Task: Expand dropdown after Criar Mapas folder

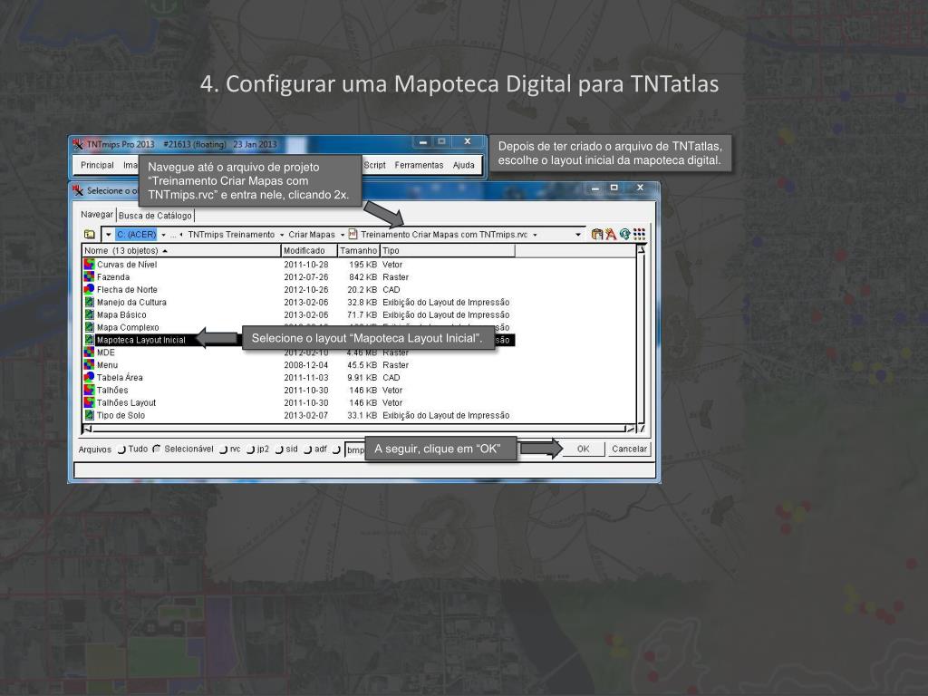Action: [342, 235]
